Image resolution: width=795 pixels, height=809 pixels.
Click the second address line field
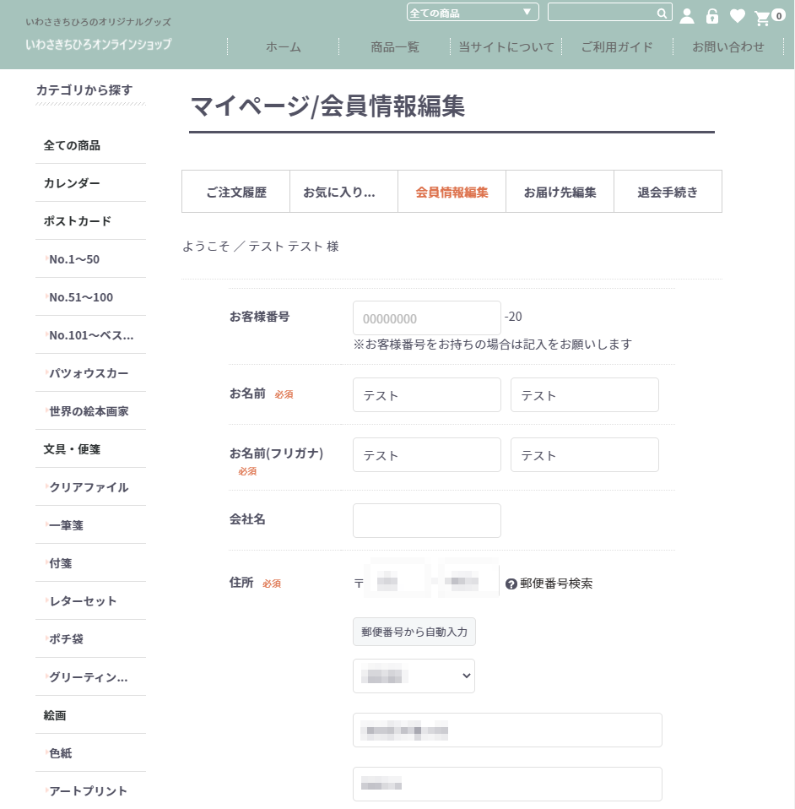[507, 785]
